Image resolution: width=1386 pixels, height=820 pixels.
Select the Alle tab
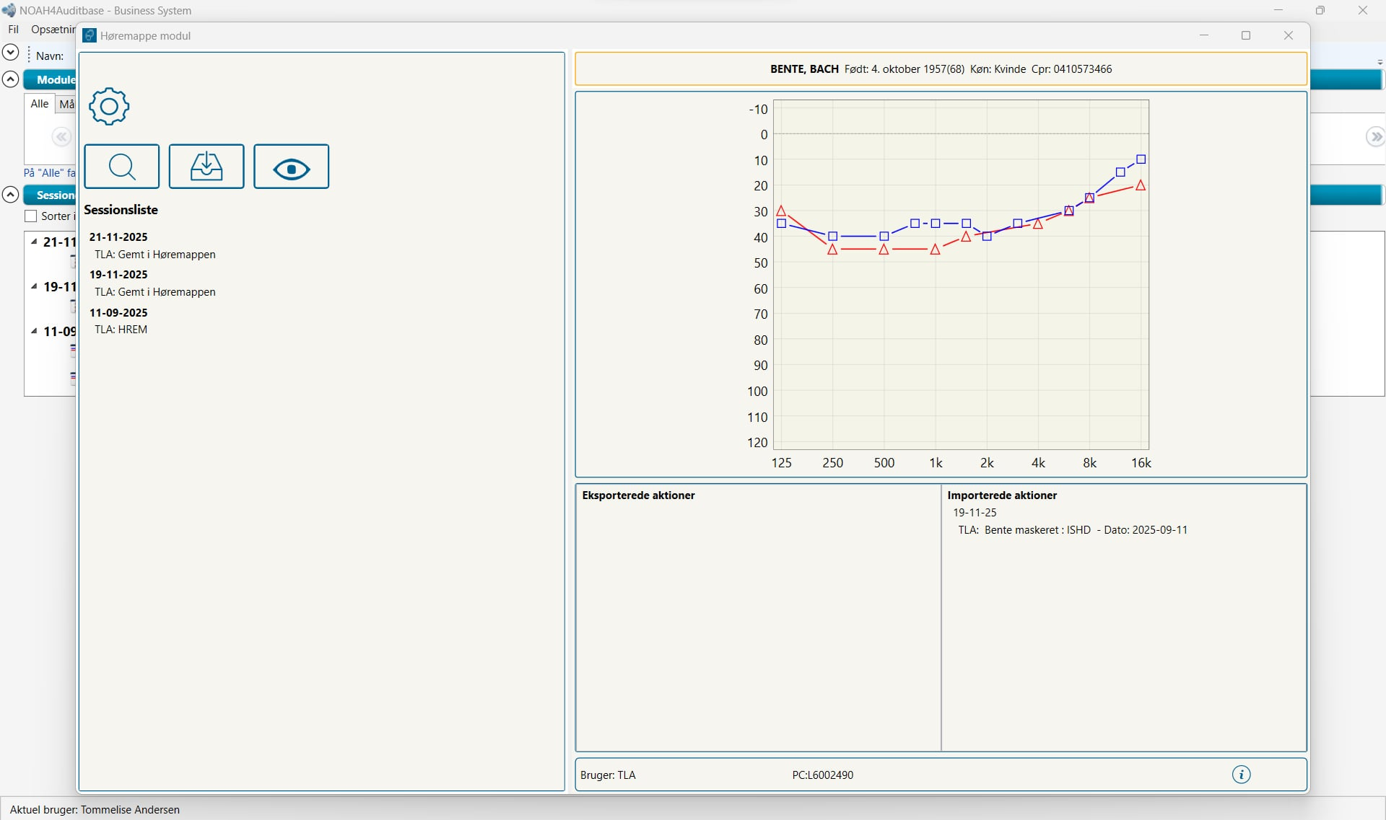tap(40, 104)
